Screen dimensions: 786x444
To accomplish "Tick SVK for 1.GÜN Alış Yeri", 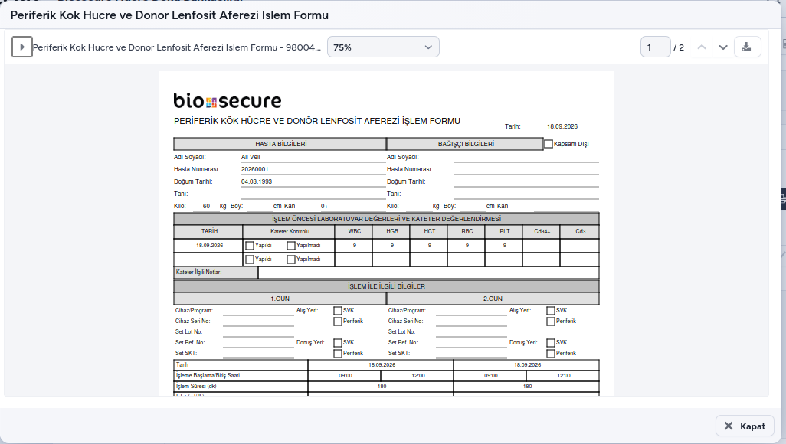I will click(338, 311).
